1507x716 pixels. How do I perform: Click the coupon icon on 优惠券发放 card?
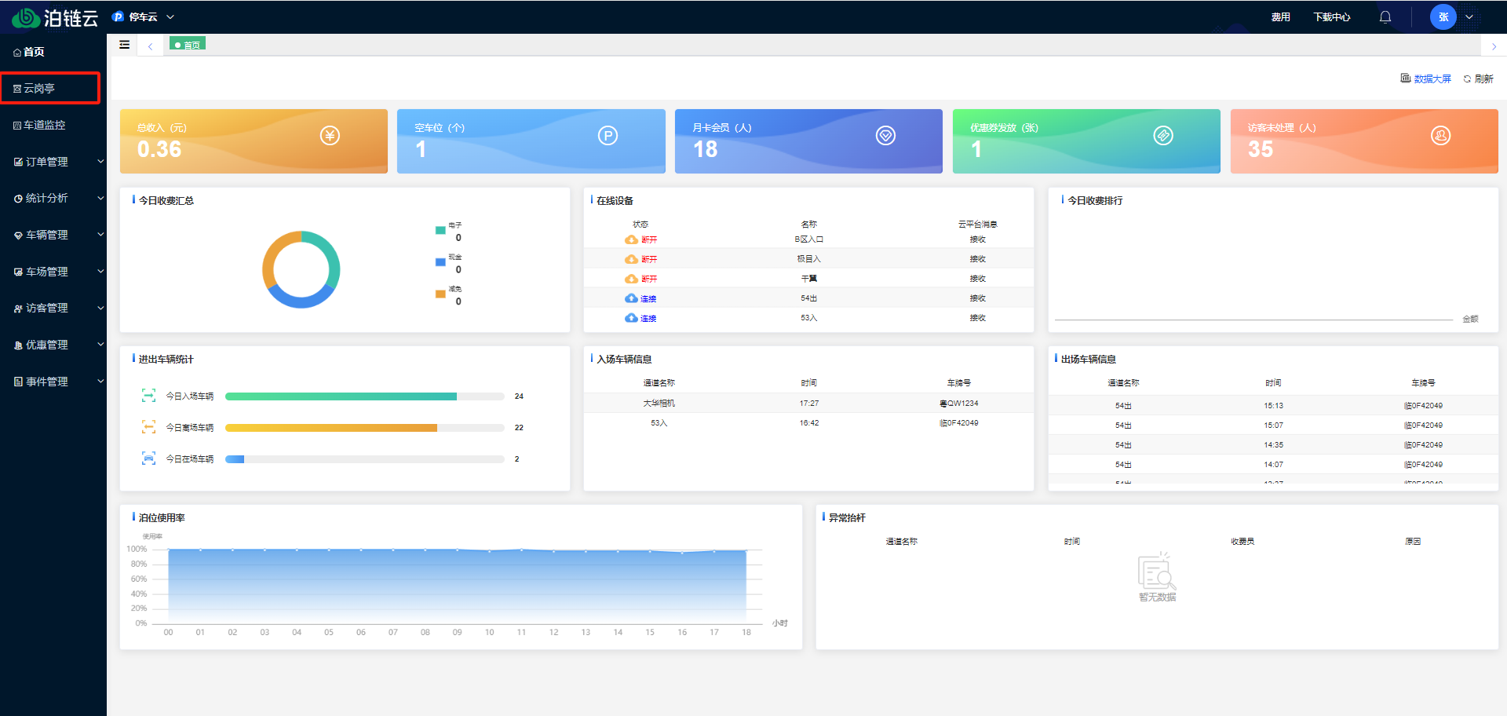tap(1163, 136)
